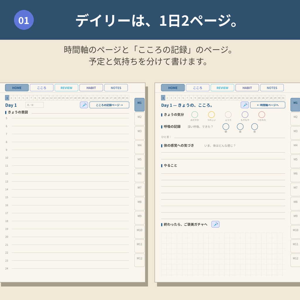Check the 昼 breathing circle
Viewport: 300px width, 300px height.
click(x=240, y=127)
